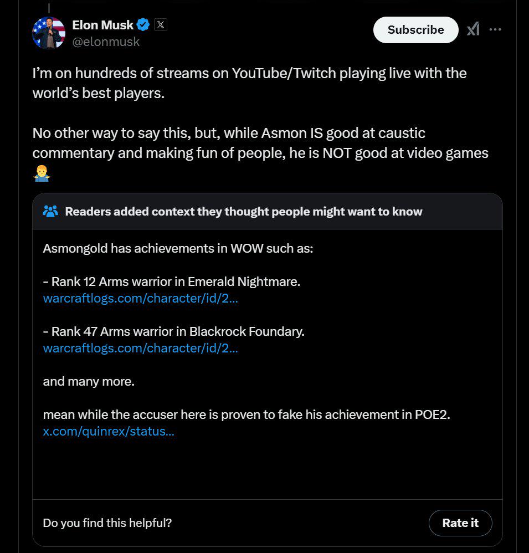
Task: Click the 'Rank 12 Arms warrior' line
Action: click(171, 281)
